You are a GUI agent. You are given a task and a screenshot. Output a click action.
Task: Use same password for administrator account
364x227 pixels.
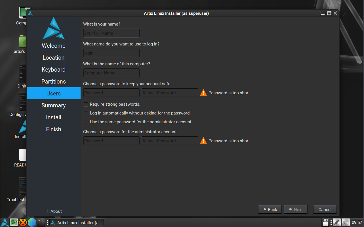(86, 122)
